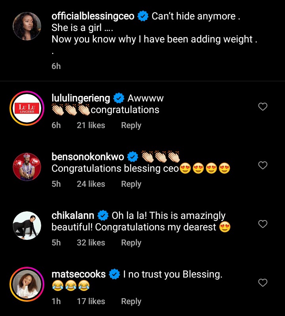Open the Lu Lu Lingerie avatar story
The height and width of the screenshot is (316, 285).
pyautogui.click(x=27, y=108)
